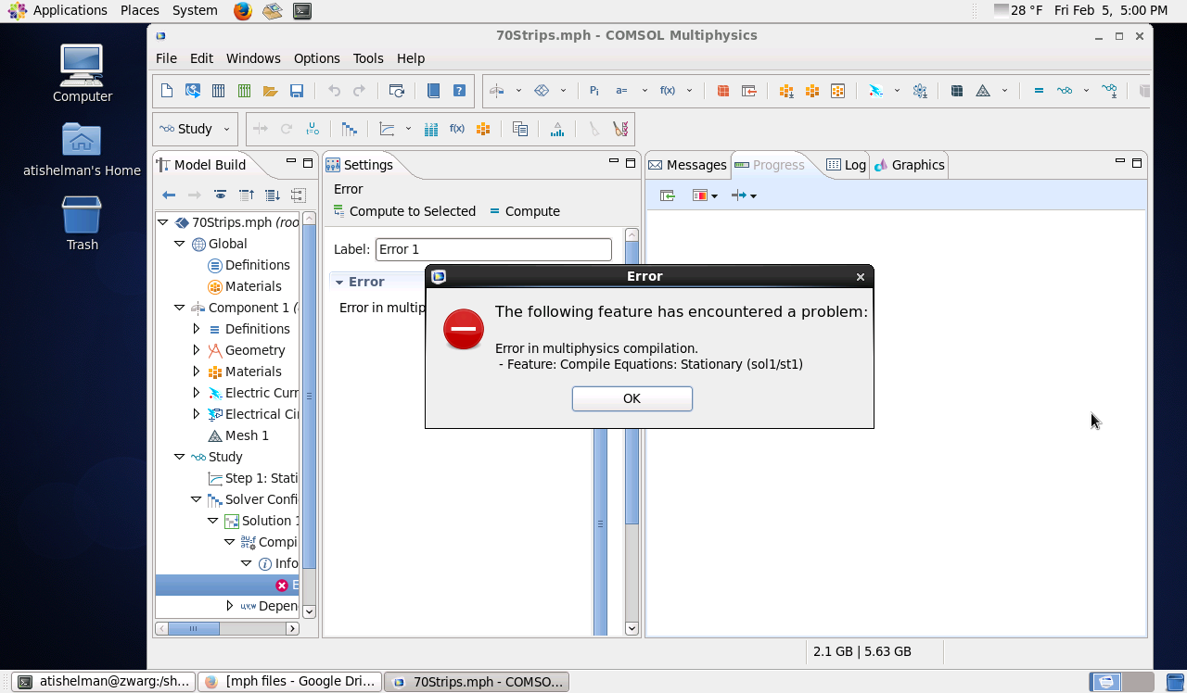1187x693 pixels.
Task: Click the orange Open folder icon
Action: point(271,91)
